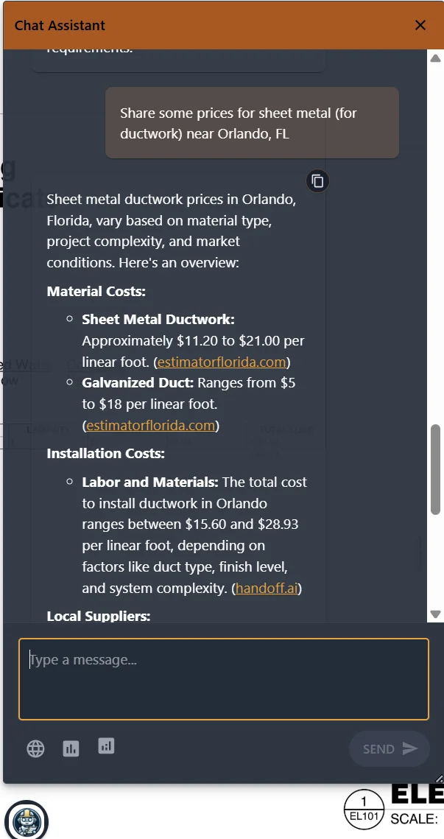Click the scrollbar up arrow

[x=435, y=58]
